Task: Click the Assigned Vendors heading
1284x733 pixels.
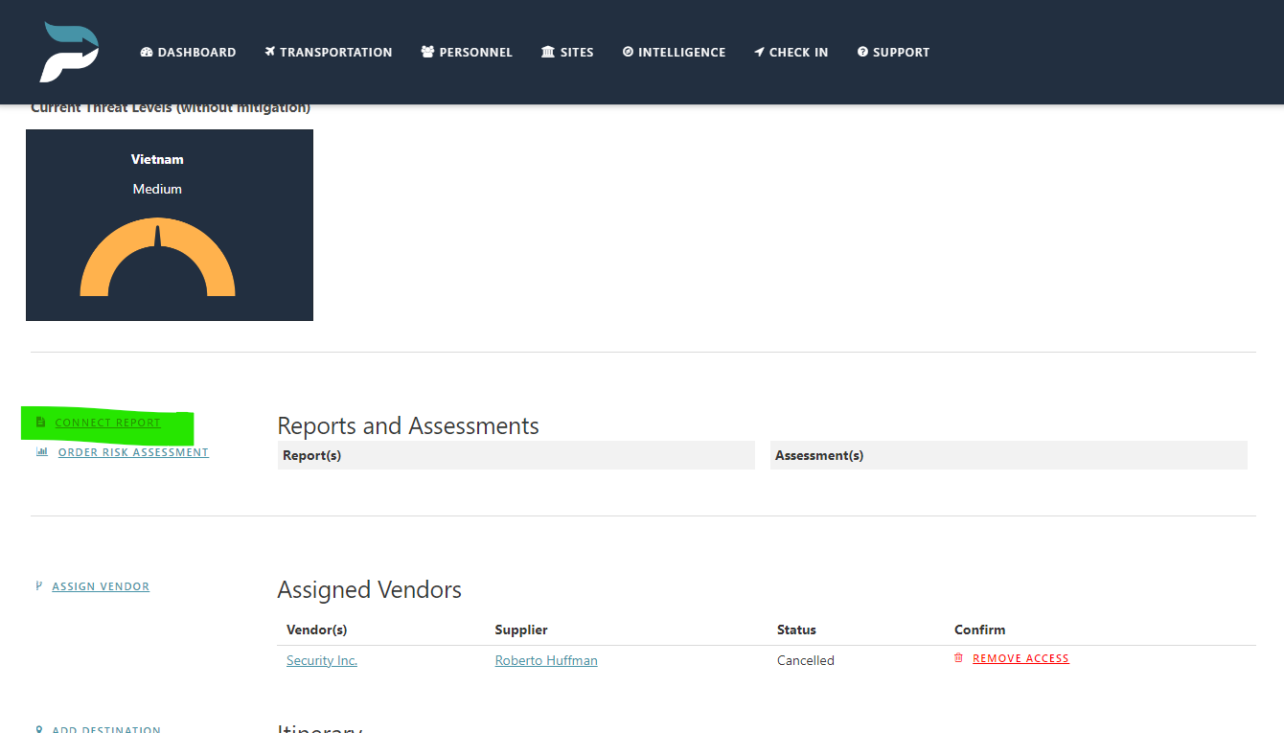Action: 370,589
